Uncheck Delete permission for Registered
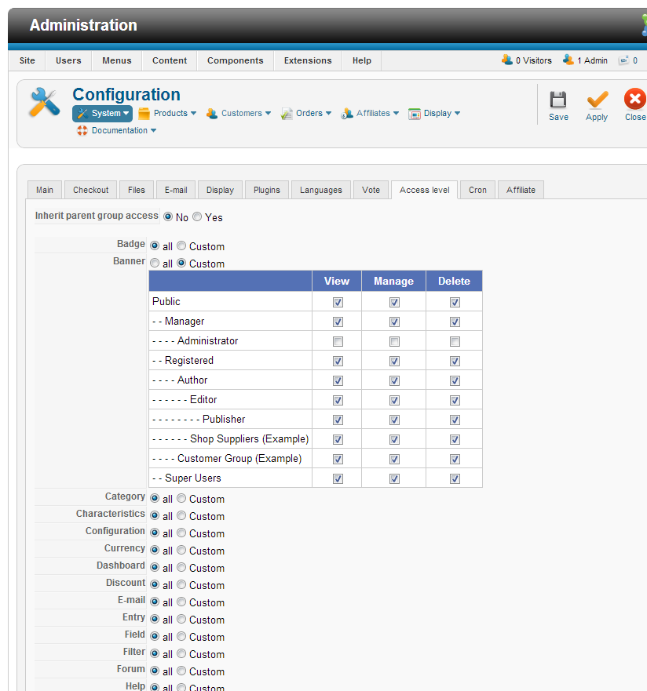The image size is (647, 691). 455,362
